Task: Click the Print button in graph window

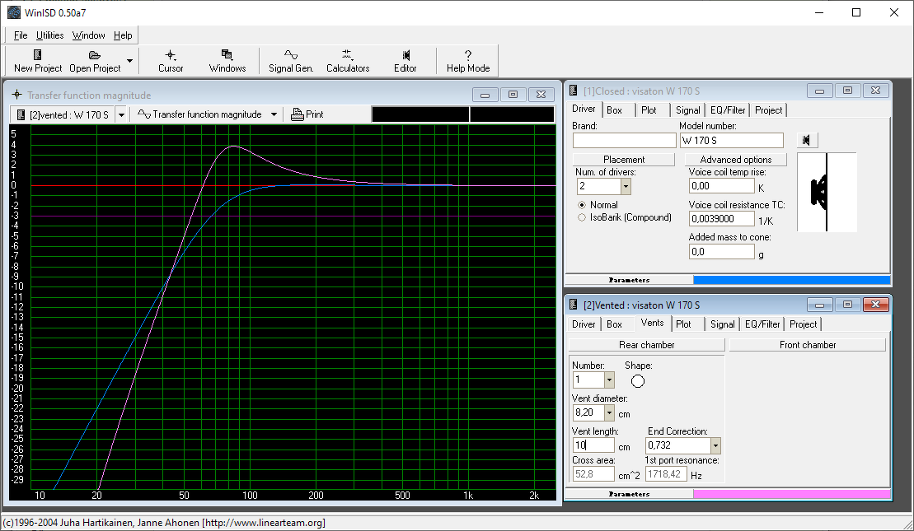Action: tap(307, 114)
